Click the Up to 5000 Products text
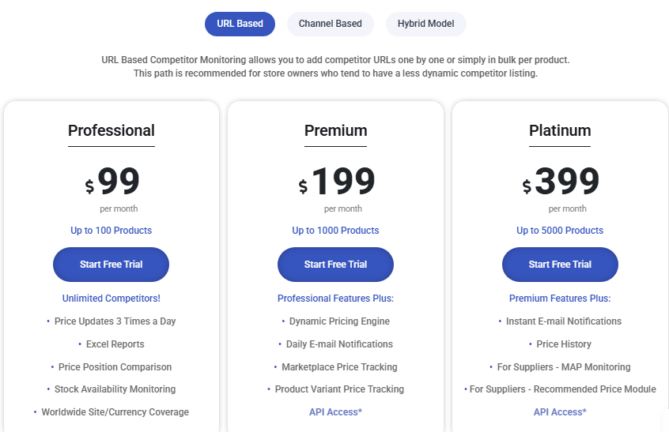Image resolution: width=669 pixels, height=432 pixels. [560, 231]
